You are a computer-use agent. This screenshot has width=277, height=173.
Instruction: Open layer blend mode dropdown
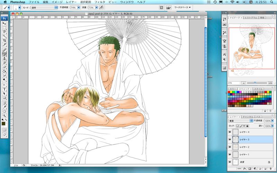click(241, 120)
